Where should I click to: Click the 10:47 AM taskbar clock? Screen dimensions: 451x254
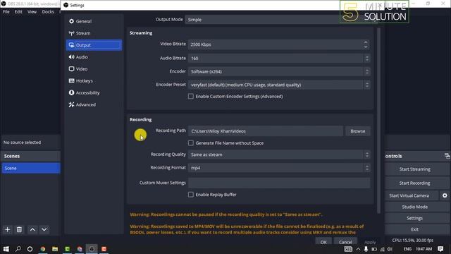pyautogui.click(x=424, y=249)
